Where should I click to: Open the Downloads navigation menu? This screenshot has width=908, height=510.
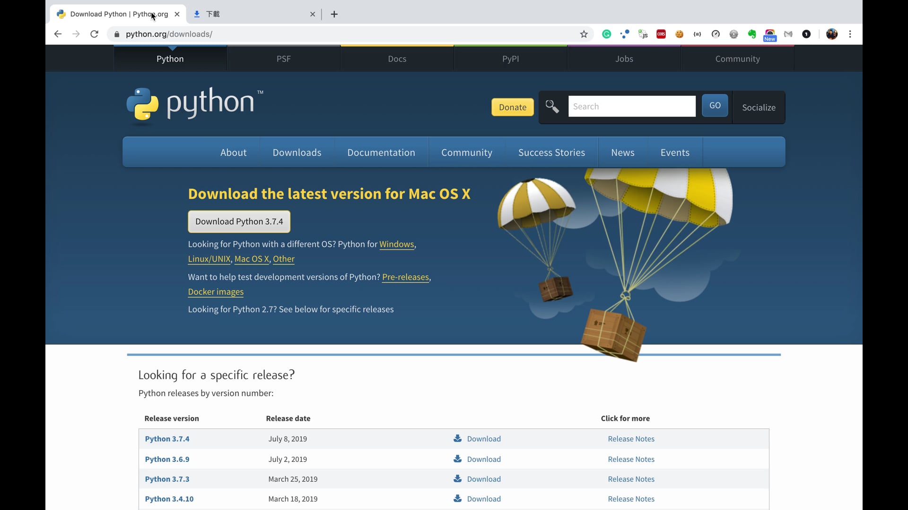[x=297, y=153]
